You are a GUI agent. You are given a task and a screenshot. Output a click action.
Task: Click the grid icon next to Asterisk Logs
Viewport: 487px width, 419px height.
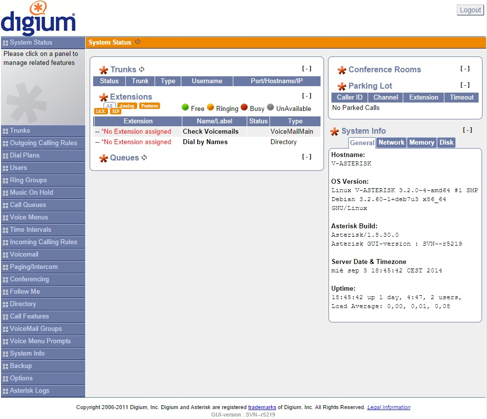coord(5,391)
